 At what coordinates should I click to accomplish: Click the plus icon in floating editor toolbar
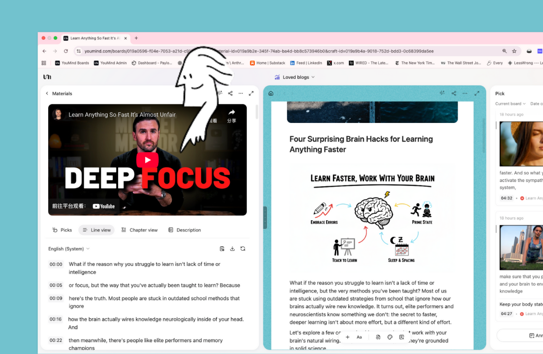[347, 337]
